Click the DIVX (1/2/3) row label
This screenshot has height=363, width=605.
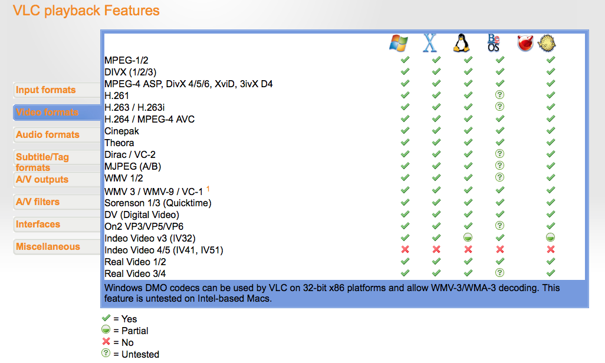[x=130, y=72]
